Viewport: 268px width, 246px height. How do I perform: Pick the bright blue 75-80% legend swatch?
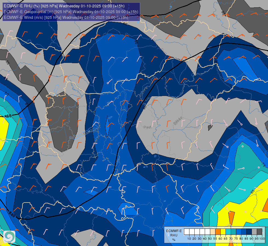(x=239, y=232)
